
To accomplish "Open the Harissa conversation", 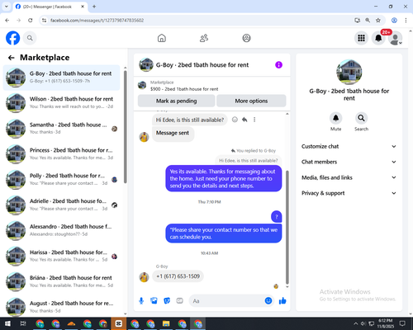I will [61, 256].
